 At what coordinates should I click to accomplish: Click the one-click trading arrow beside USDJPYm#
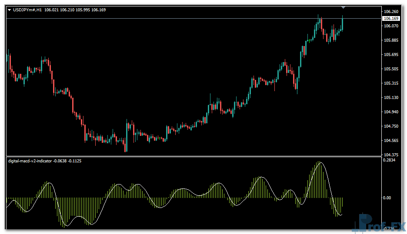coord(10,10)
